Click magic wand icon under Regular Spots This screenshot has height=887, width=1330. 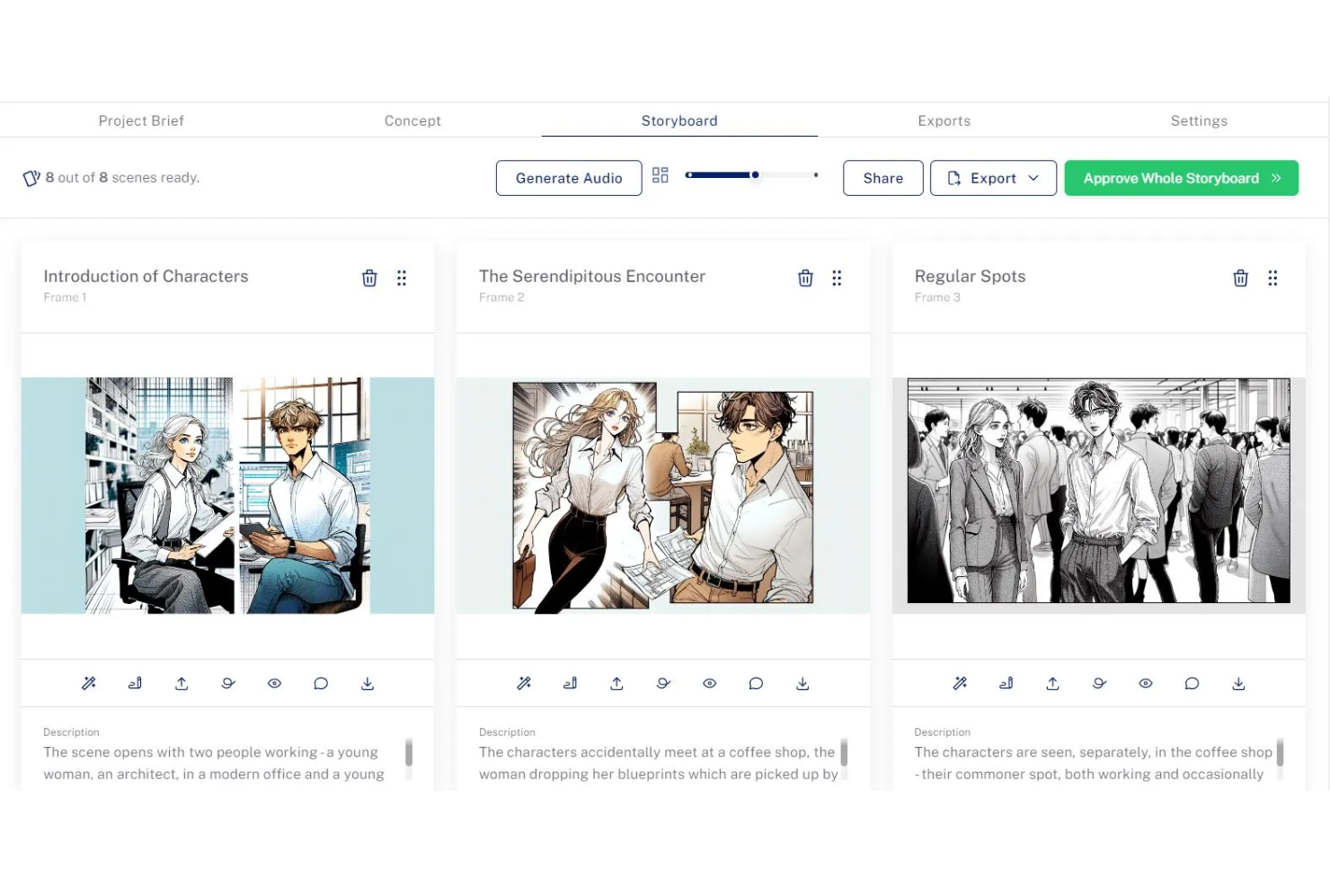(x=960, y=684)
